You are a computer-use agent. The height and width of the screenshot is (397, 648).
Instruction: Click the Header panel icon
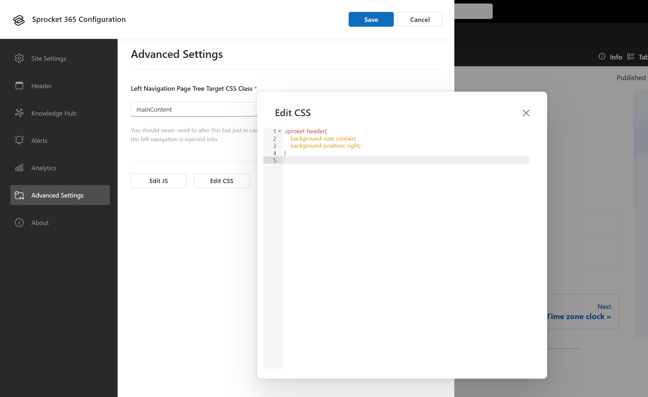[x=19, y=86]
